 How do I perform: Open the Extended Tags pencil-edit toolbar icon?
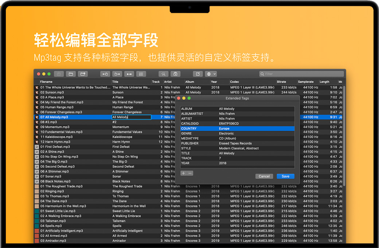click(198, 74)
